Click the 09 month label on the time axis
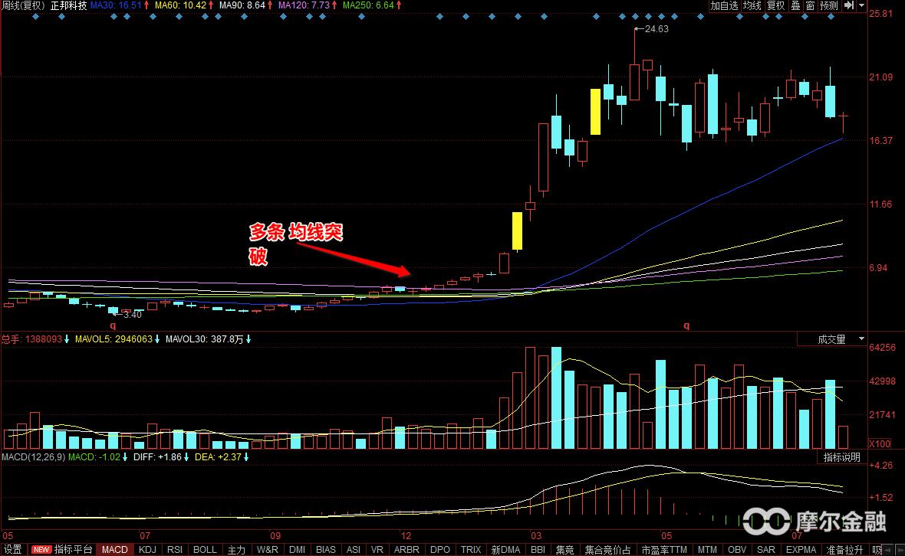Viewport: 905px width, 556px height. [x=276, y=536]
